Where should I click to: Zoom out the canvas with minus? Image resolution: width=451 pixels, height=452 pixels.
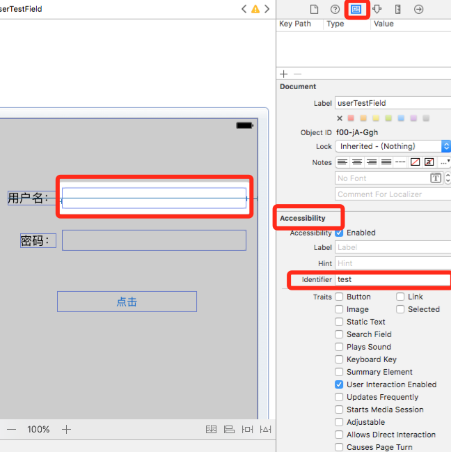(x=11, y=430)
